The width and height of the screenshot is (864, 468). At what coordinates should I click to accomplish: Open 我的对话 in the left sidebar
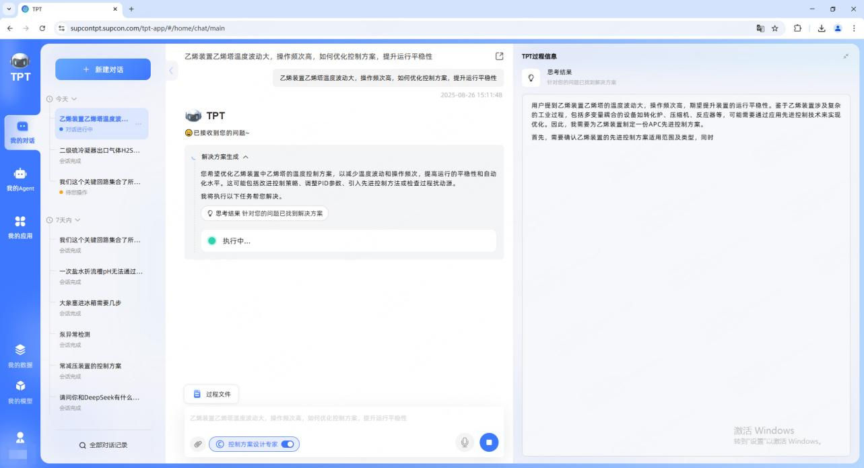22,131
